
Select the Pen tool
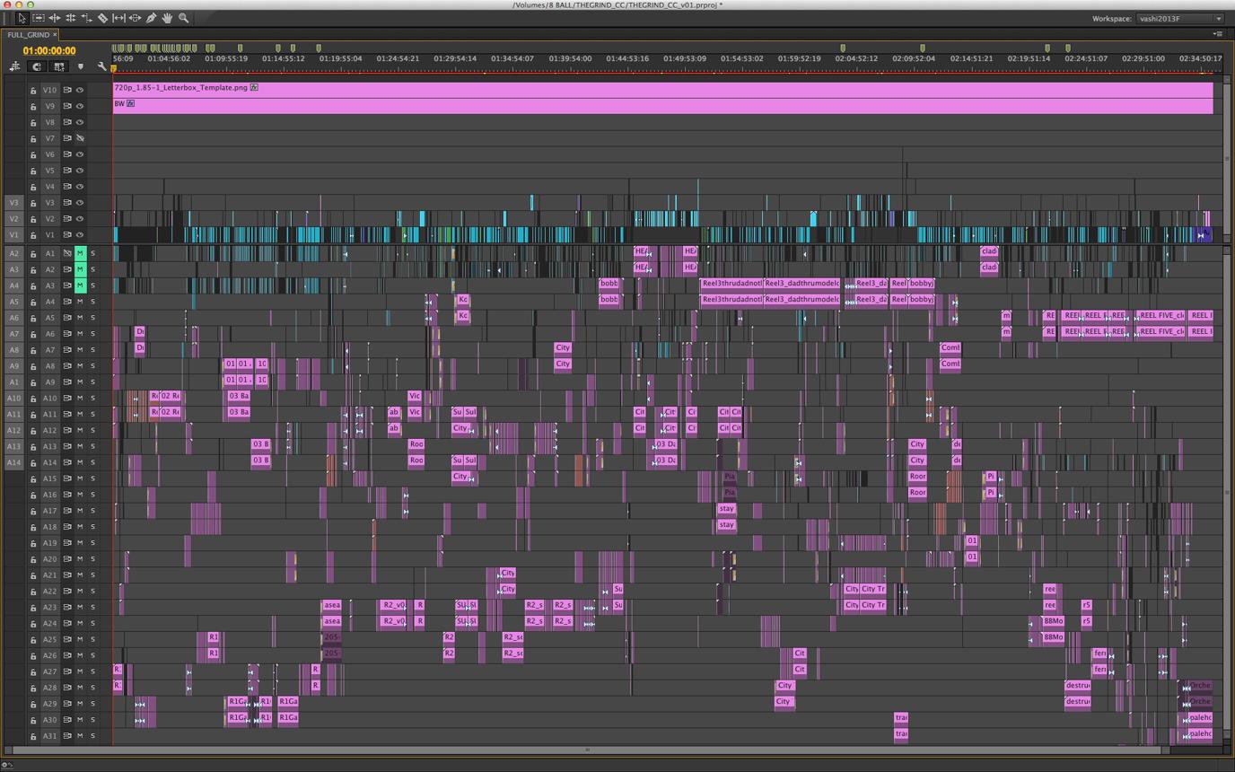coord(151,18)
